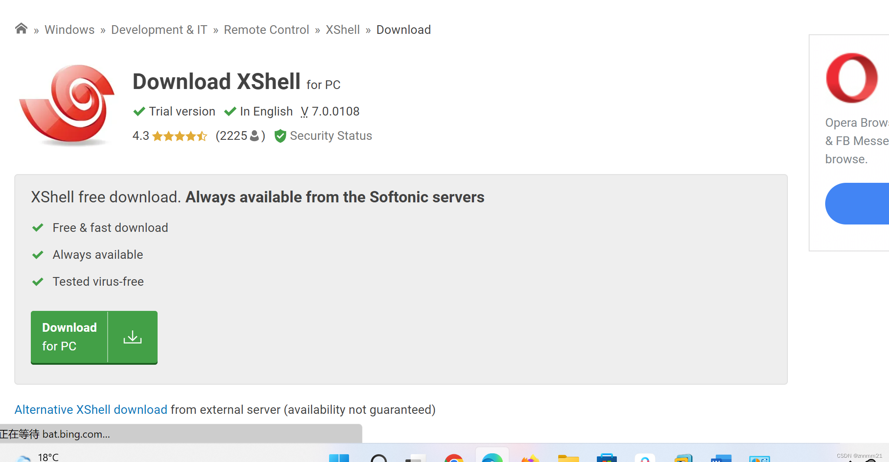Click the Security Status shield icon
The width and height of the screenshot is (889, 462).
pyautogui.click(x=280, y=136)
